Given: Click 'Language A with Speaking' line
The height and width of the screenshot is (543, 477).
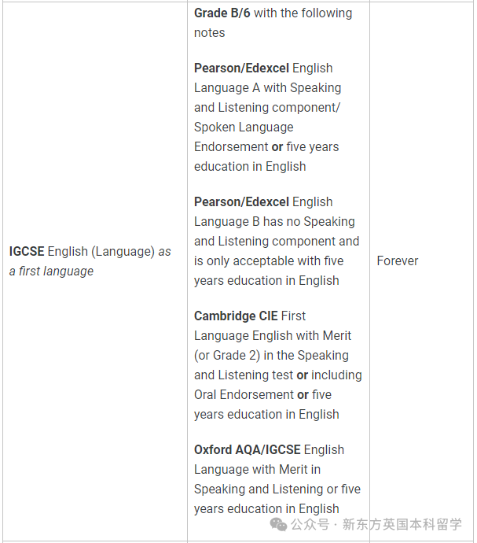Looking at the screenshot, I should (268, 87).
